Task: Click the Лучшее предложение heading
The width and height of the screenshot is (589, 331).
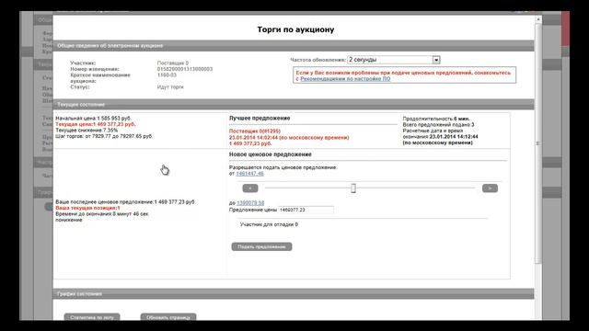Action: [x=260, y=118]
